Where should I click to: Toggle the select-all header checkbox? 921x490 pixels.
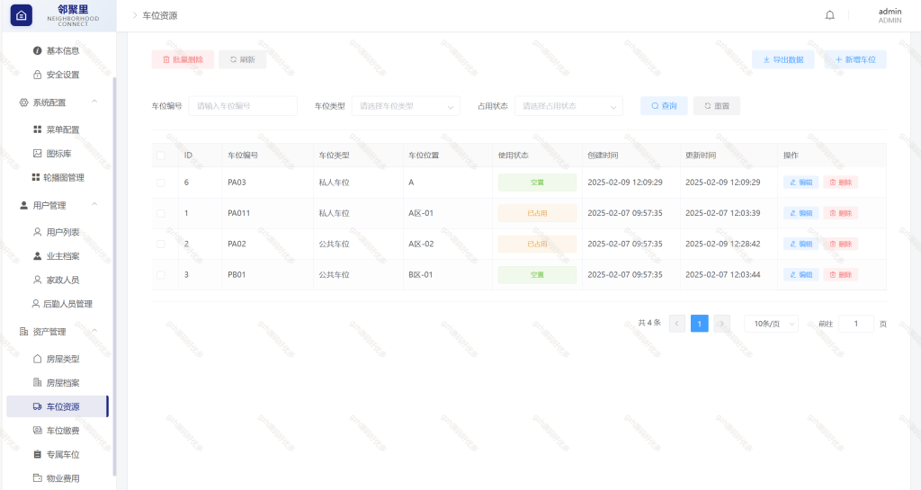click(161, 156)
